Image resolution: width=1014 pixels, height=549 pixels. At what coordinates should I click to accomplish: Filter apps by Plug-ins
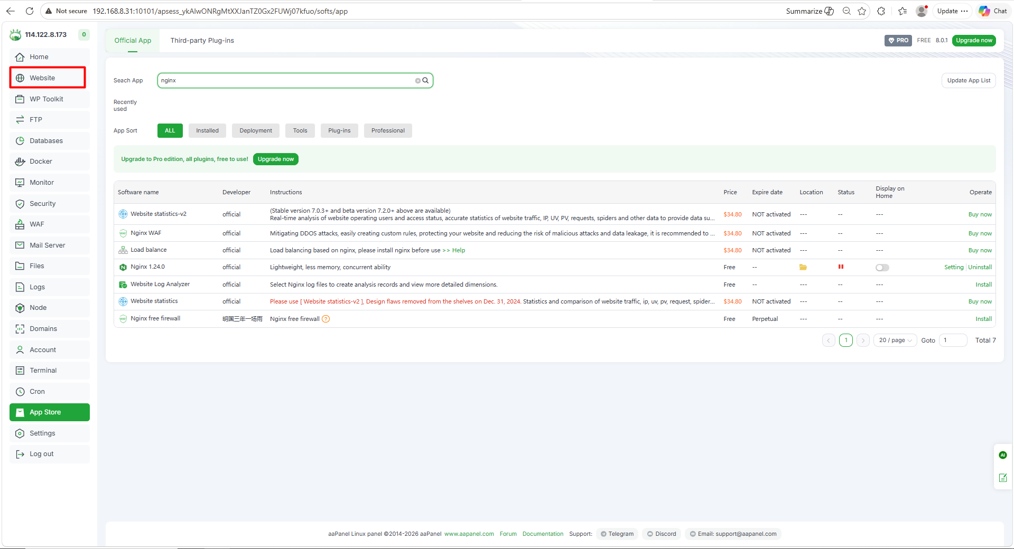tap(339, 131)
